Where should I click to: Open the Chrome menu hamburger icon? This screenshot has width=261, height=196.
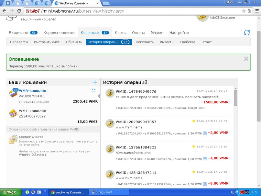point(257,11)
